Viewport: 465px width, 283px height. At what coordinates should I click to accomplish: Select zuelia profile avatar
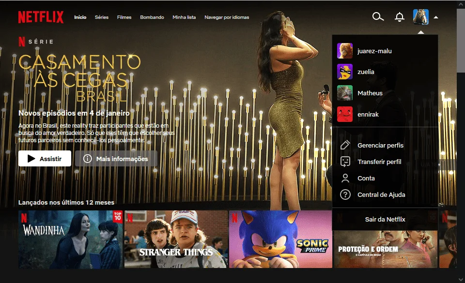click(344, 72)
